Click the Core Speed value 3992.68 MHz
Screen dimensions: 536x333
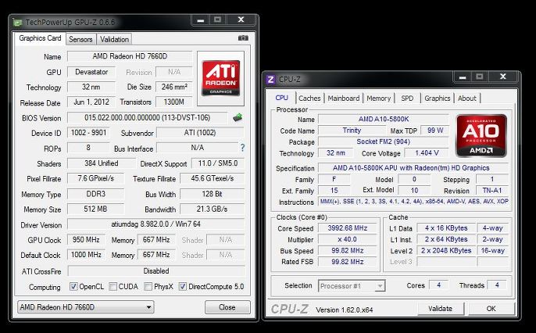pyautogui.click(x=347, y=228)
